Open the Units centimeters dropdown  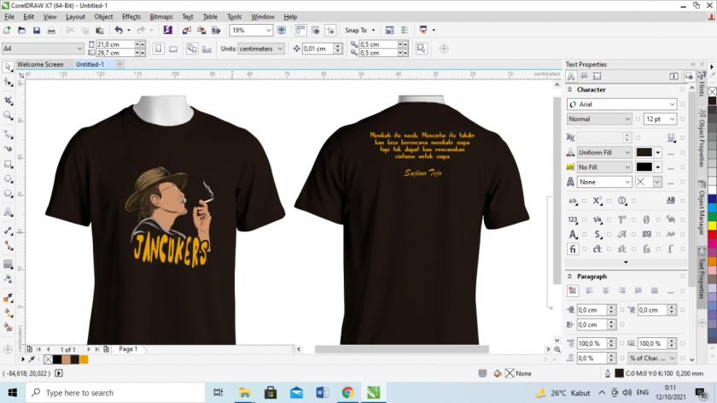[x=280, y=49]
